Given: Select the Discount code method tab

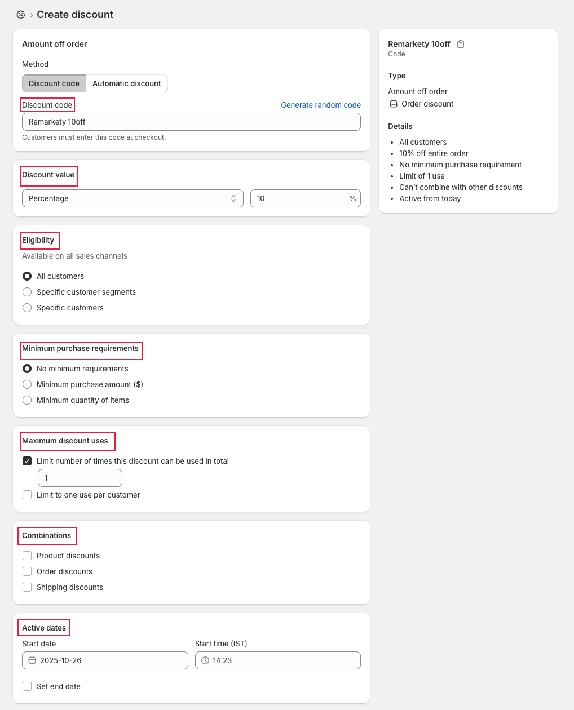Looking at the screenshot, I should tap(54, 83).
